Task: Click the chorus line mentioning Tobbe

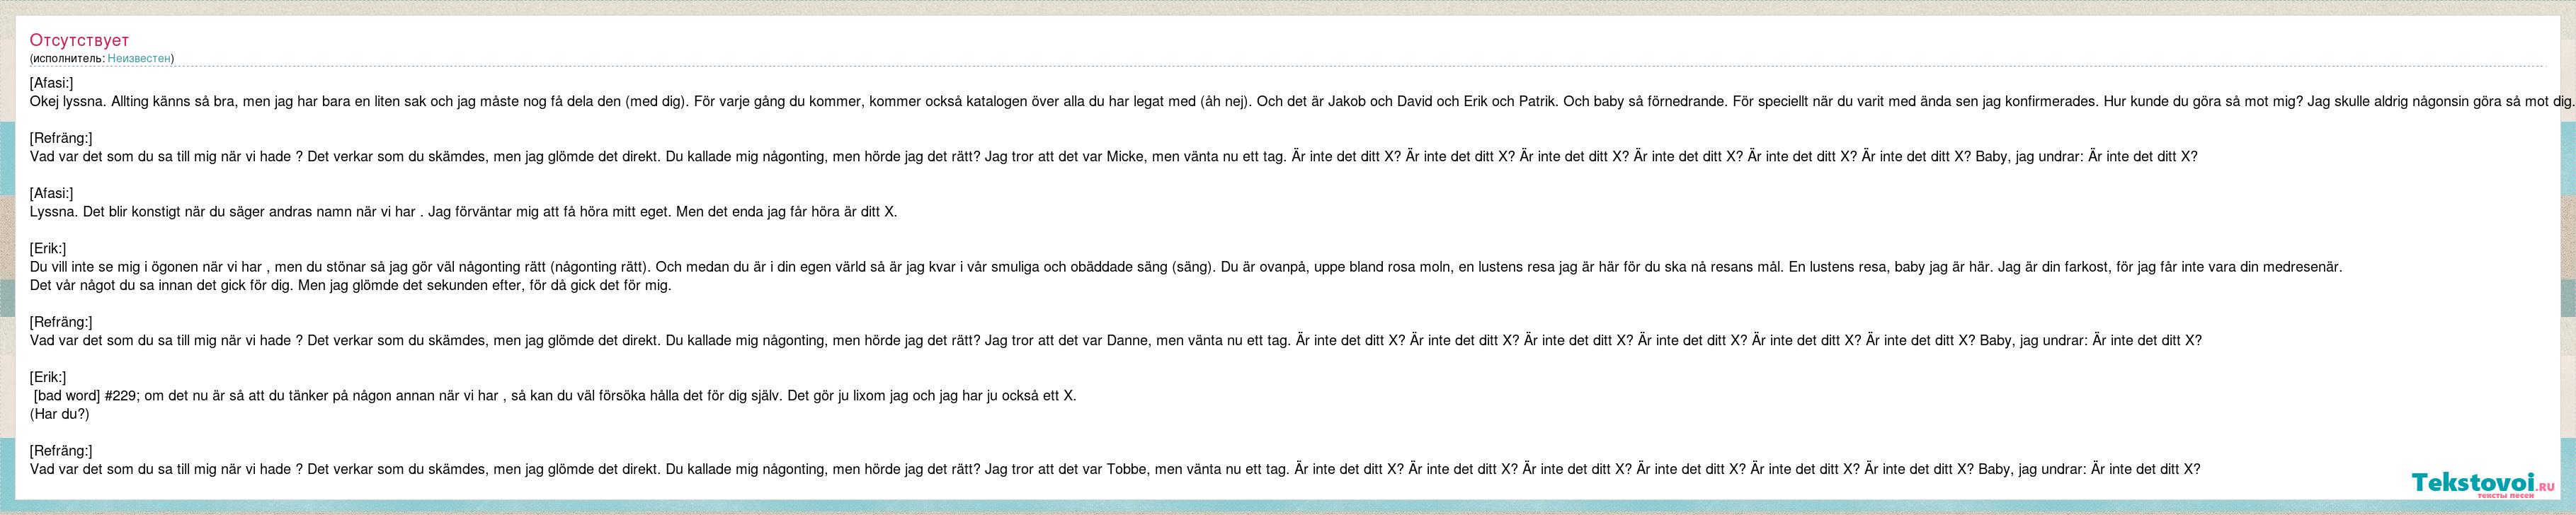Action: coord(1115,469)
